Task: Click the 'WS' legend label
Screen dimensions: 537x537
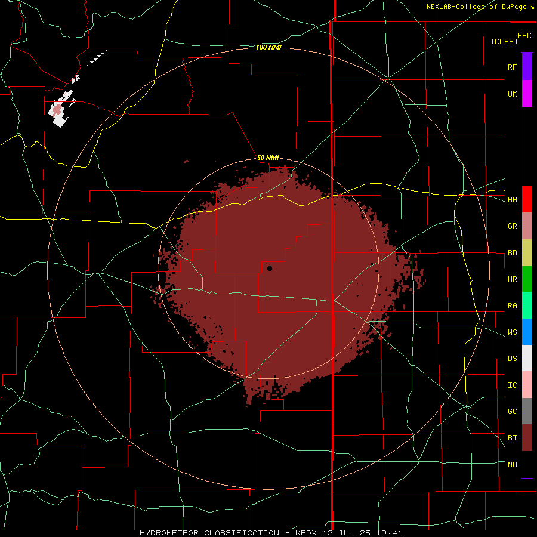Action: pyautogui.click(x=512, y=332)
